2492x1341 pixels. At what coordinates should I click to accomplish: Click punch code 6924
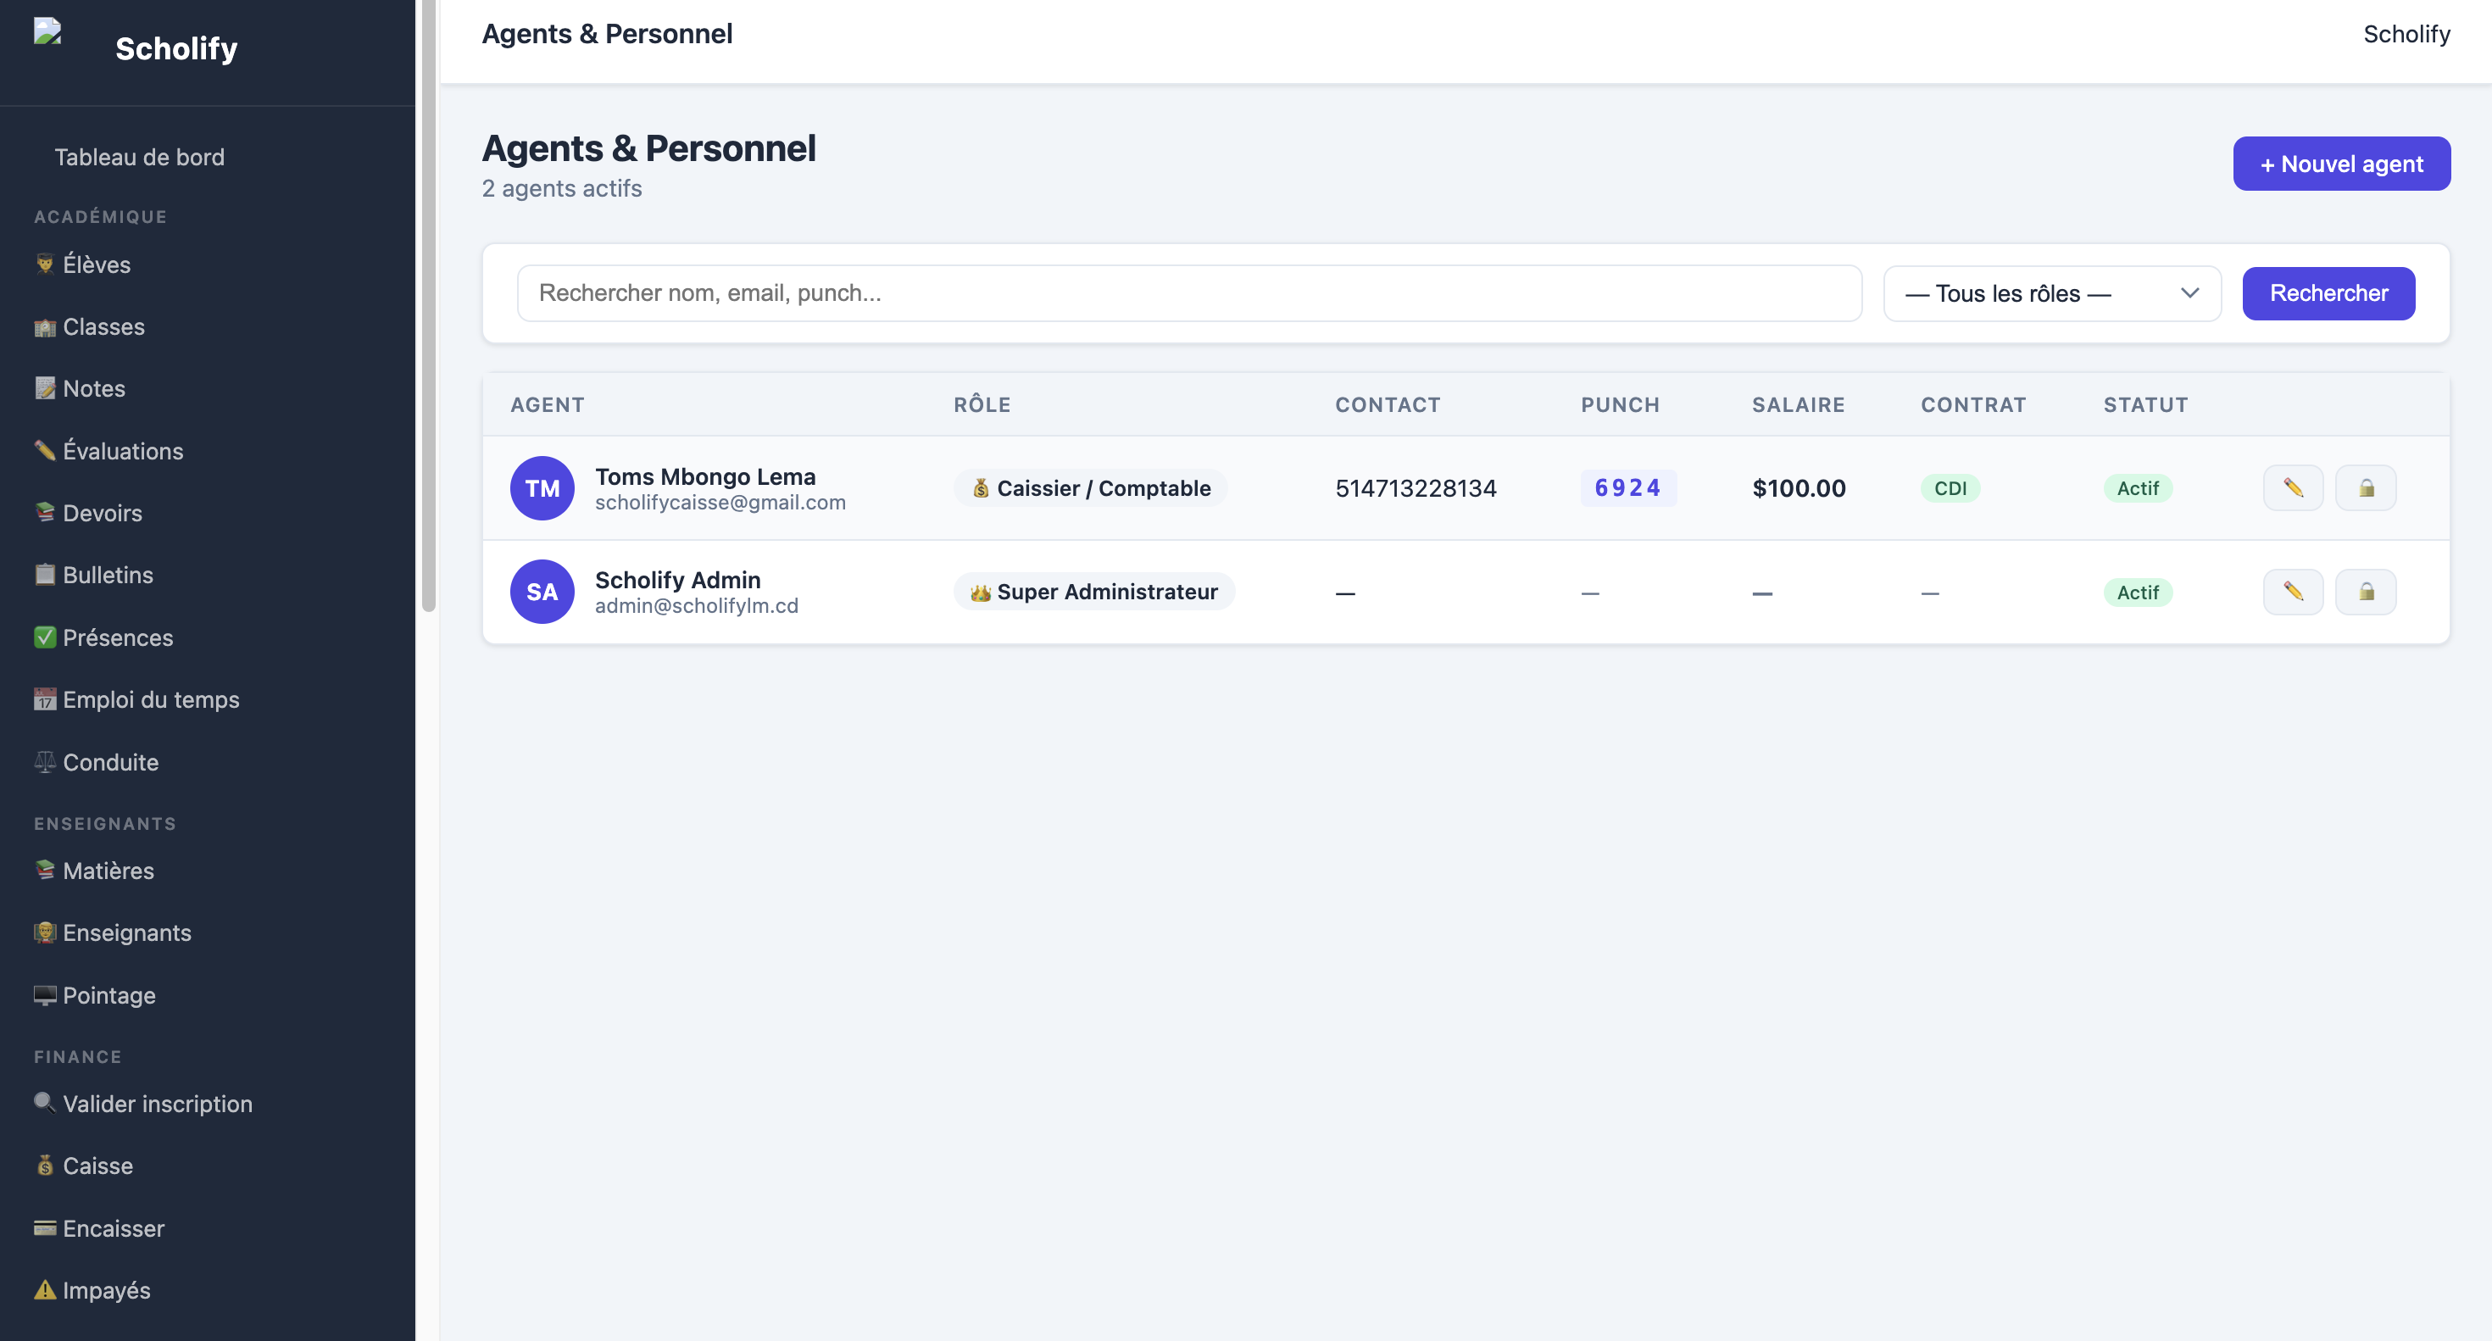pyautogui.click(x=1628, y=487)
